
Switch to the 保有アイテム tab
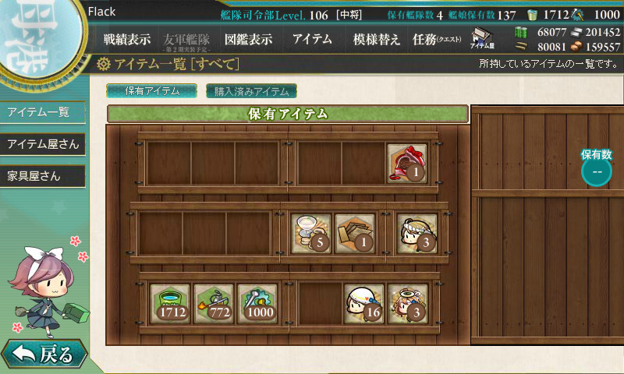(x=151, y=91)
